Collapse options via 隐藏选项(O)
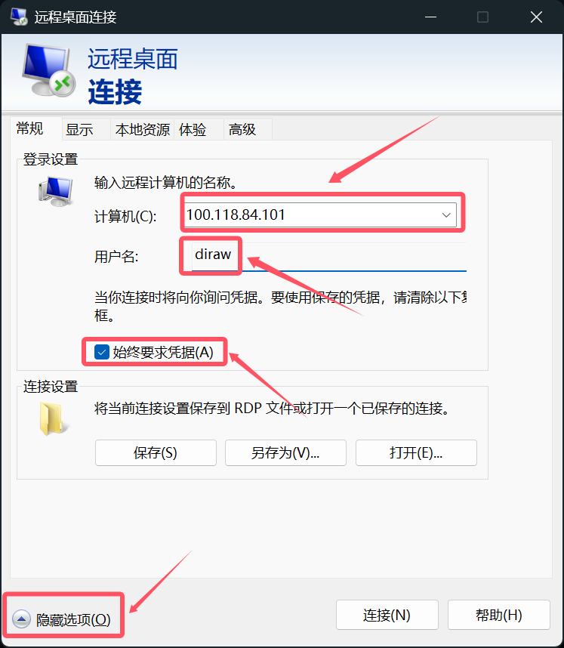 pos(73,619)
